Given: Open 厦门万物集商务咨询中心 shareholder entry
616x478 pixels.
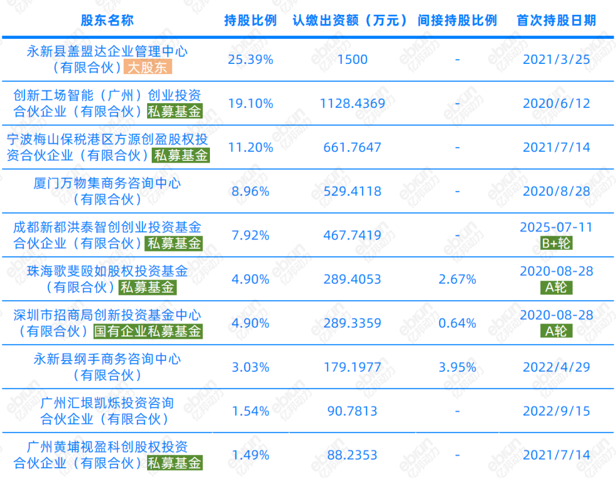Looking at the screenshot, I should pyautogui.click(x=107, y=184).
